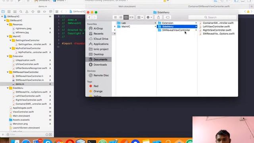Select SWRevealViewController folder in Finder
Image resolution: width=254 pixels, height=143 pixels.
click(x=177, y=30)
